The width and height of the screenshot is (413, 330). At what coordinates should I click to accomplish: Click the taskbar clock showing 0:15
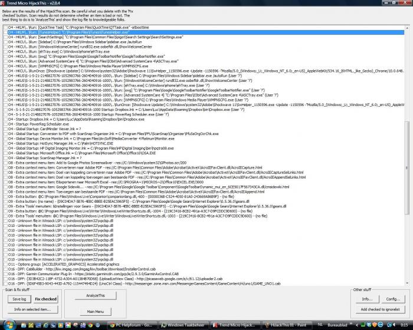pos(404,325)
